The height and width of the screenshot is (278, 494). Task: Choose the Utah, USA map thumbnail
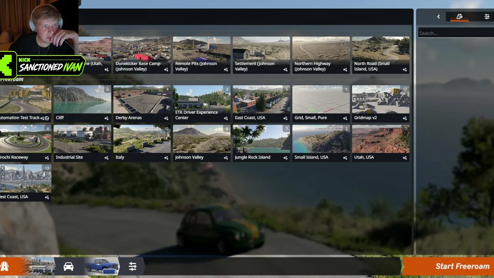381,139
